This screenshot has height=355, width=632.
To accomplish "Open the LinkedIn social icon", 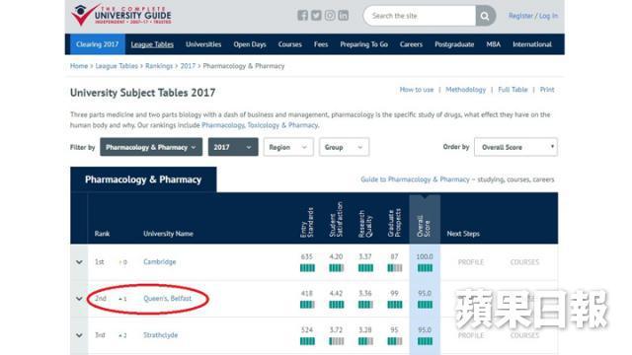I will coord(343,16).
